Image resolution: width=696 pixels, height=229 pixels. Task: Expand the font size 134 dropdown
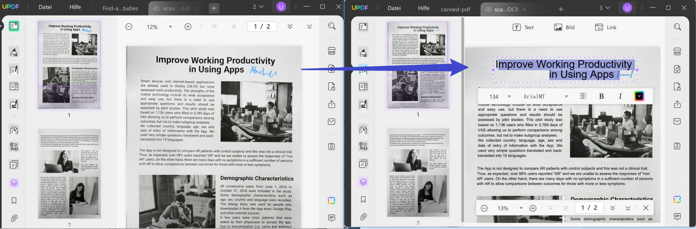(509, 96)
